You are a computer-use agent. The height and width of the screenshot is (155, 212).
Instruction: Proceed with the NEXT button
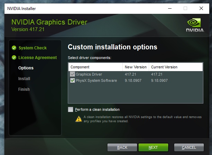[x=153, y=147]
